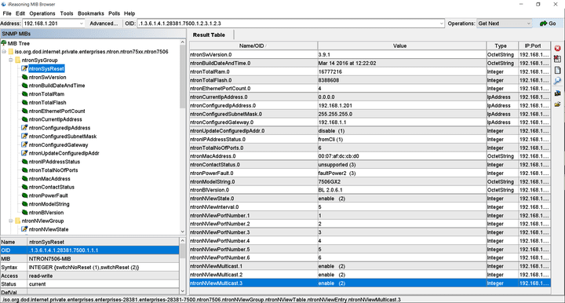Screen dimensions: 565x303
Task: Collapse the ntronSysGroup tree node
Action: 11,60
